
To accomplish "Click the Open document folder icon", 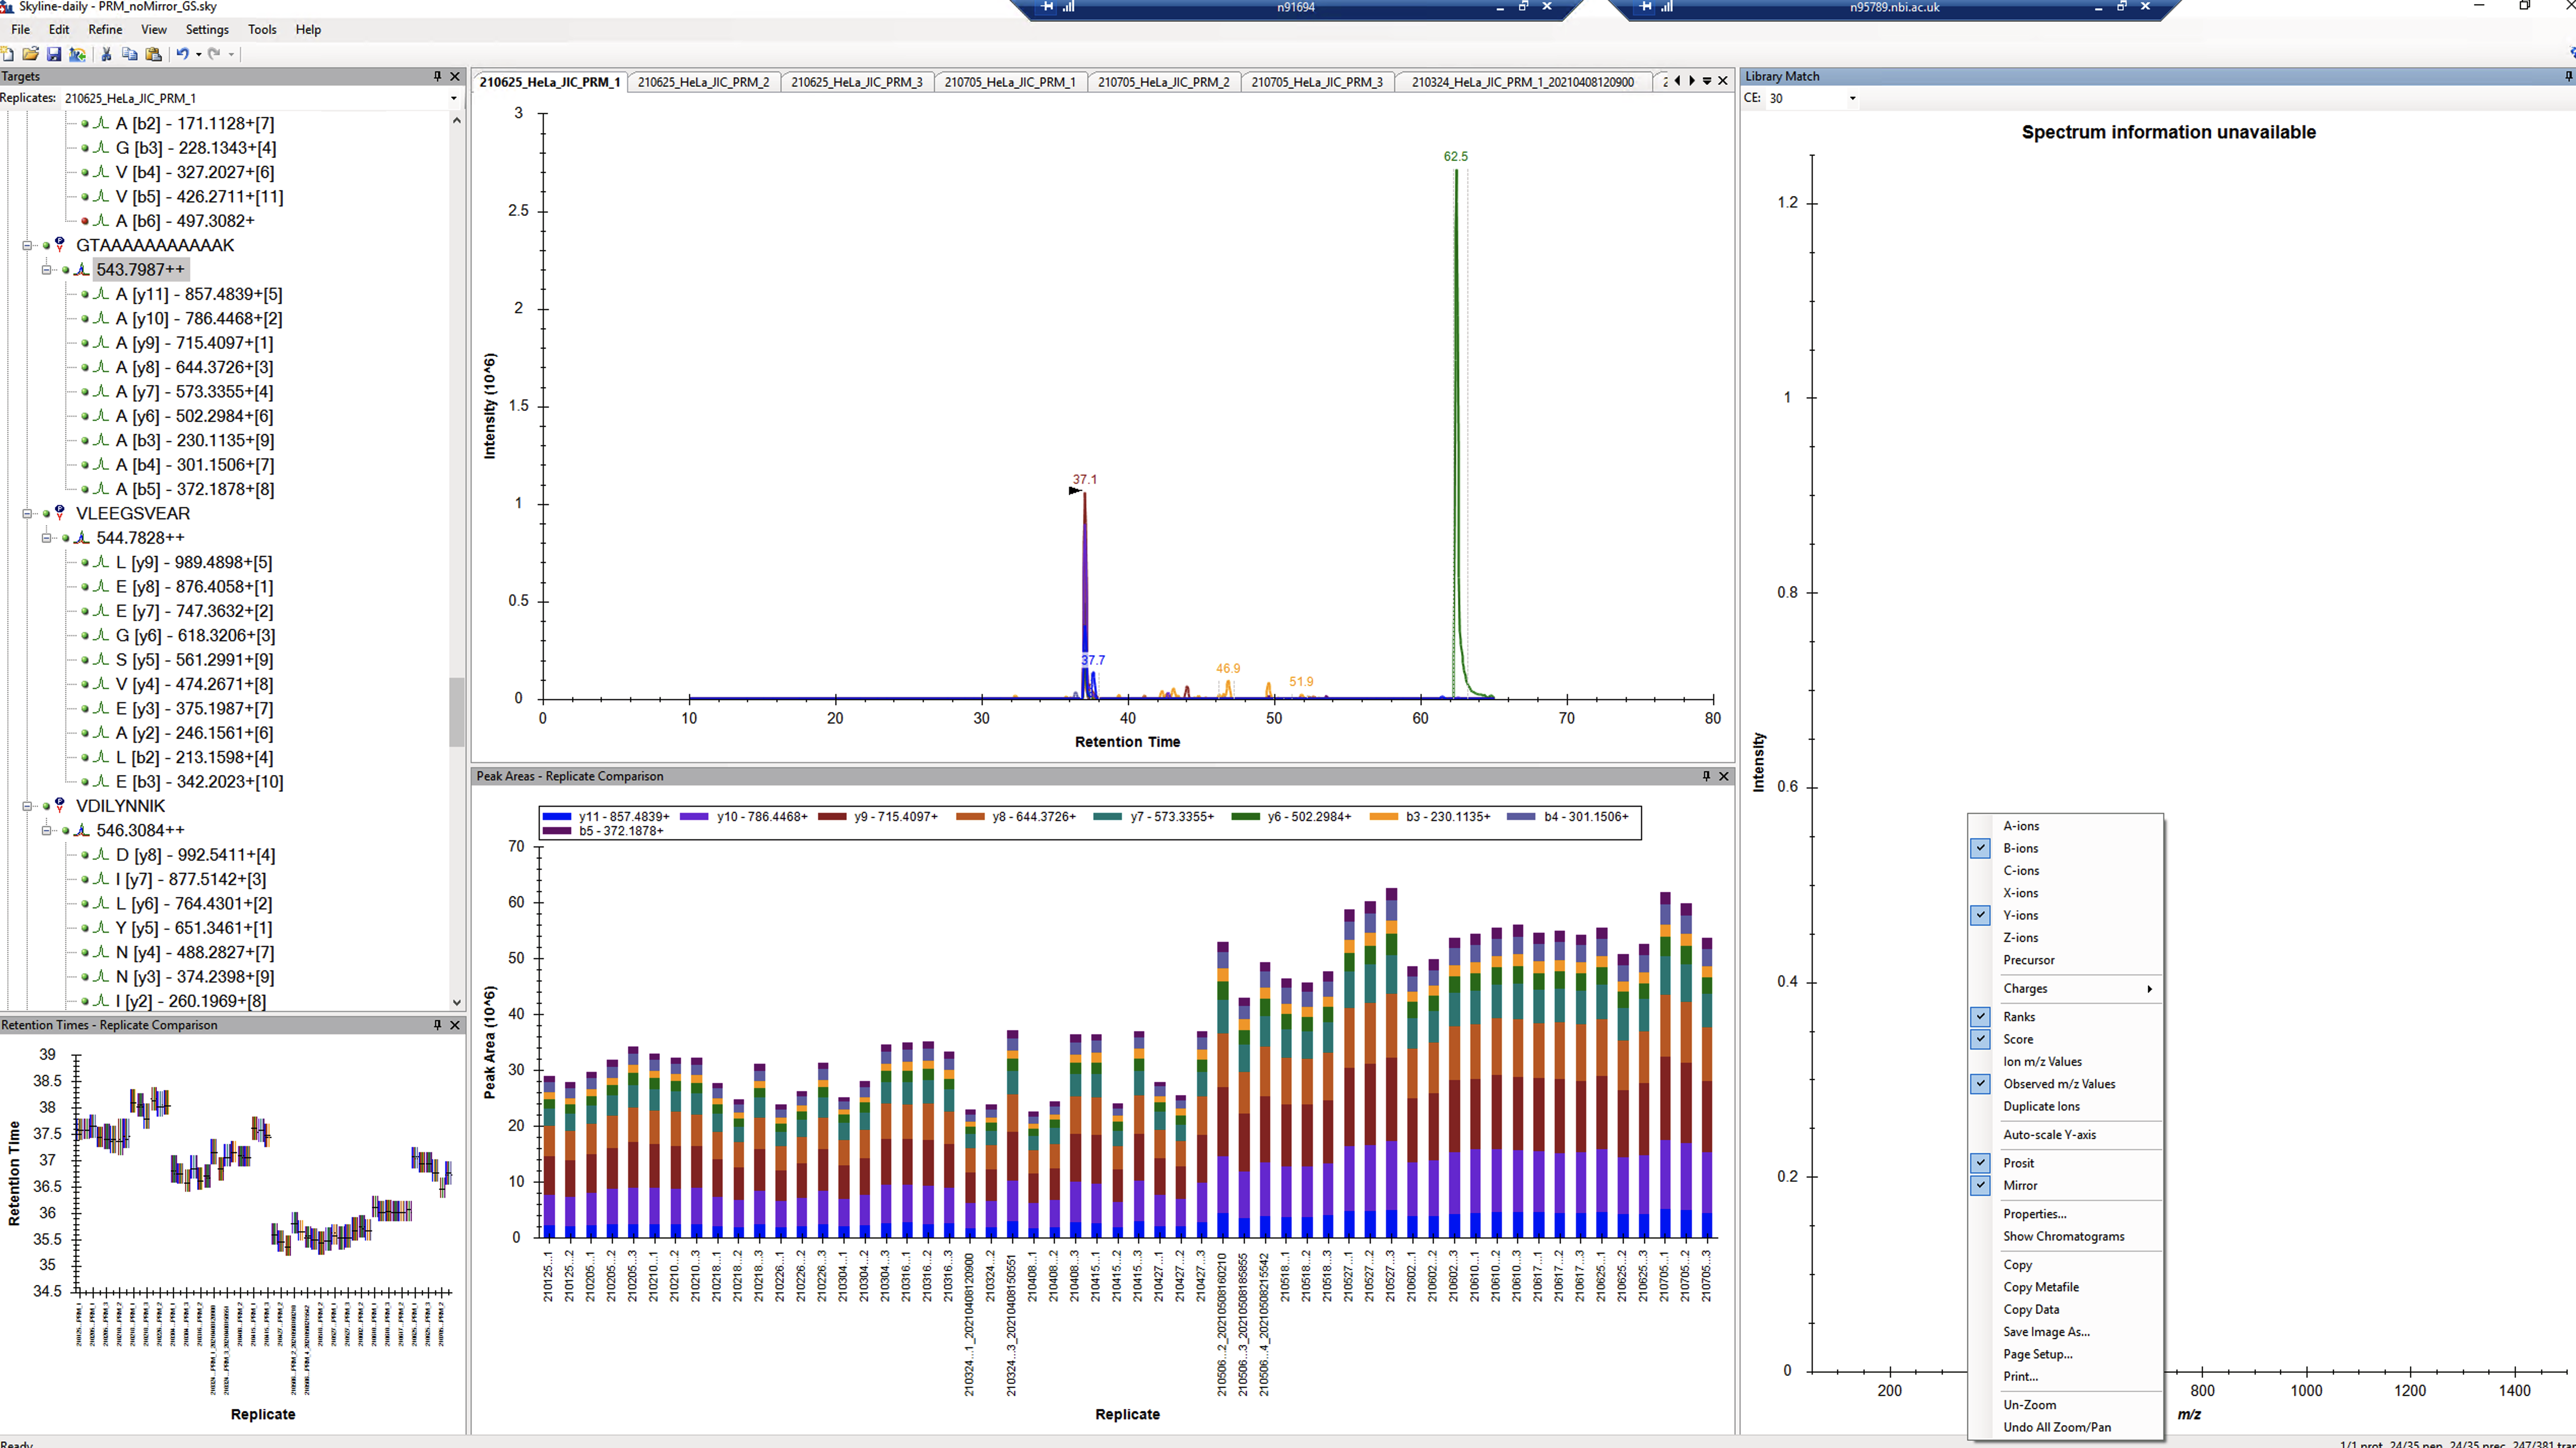I will pos(30,54).
